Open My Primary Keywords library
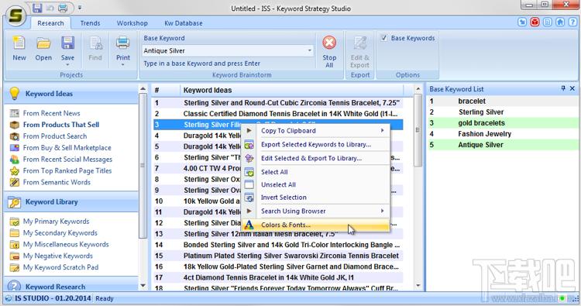 pyautogui.click(x=56, y=221)
